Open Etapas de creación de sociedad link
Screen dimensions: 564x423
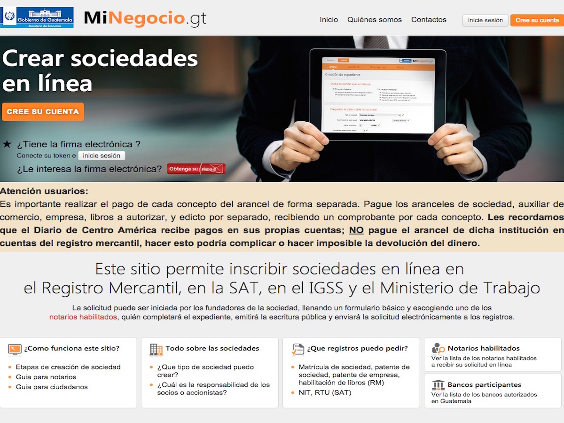click(68, 367)
